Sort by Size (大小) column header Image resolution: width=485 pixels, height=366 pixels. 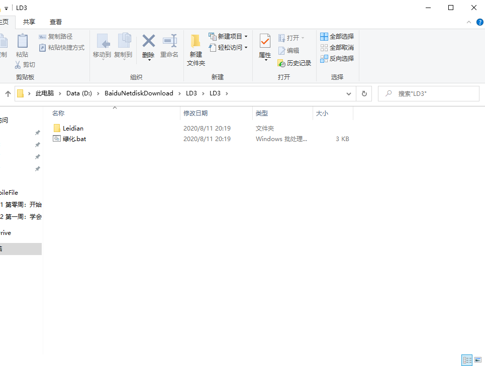[x=333, y=113]
